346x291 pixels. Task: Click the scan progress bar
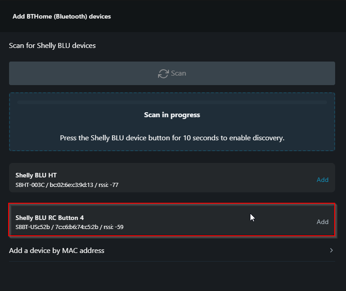[172, 103]
